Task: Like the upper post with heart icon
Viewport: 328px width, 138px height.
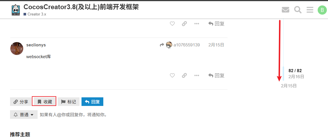Action: (x=172, y=23)
